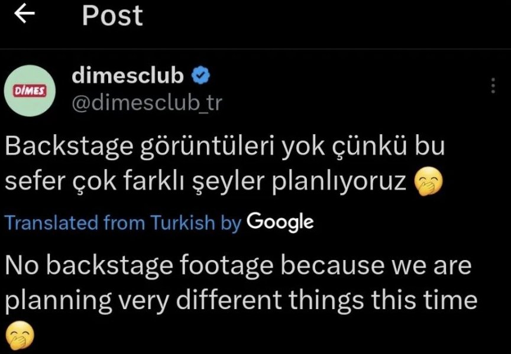The height and width of the screenshot is (354, 511).
Task: Open the Dimes profile avatar
Action: pos(30,91)
